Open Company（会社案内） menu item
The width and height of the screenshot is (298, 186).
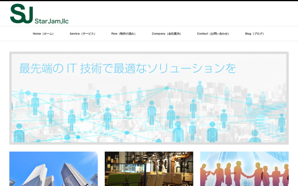(166, 33)
